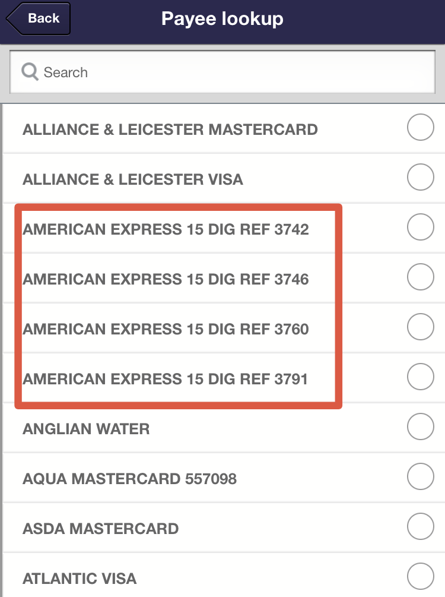Viewport: 445px width, 597px height.
Task: Click the search magnifier icon
Action: (x=30, y=72)
